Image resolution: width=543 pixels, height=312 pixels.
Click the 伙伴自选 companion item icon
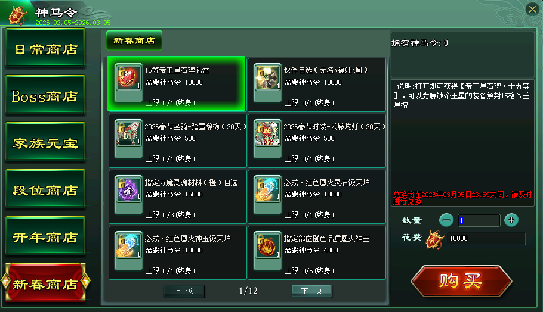click(267, 77)
